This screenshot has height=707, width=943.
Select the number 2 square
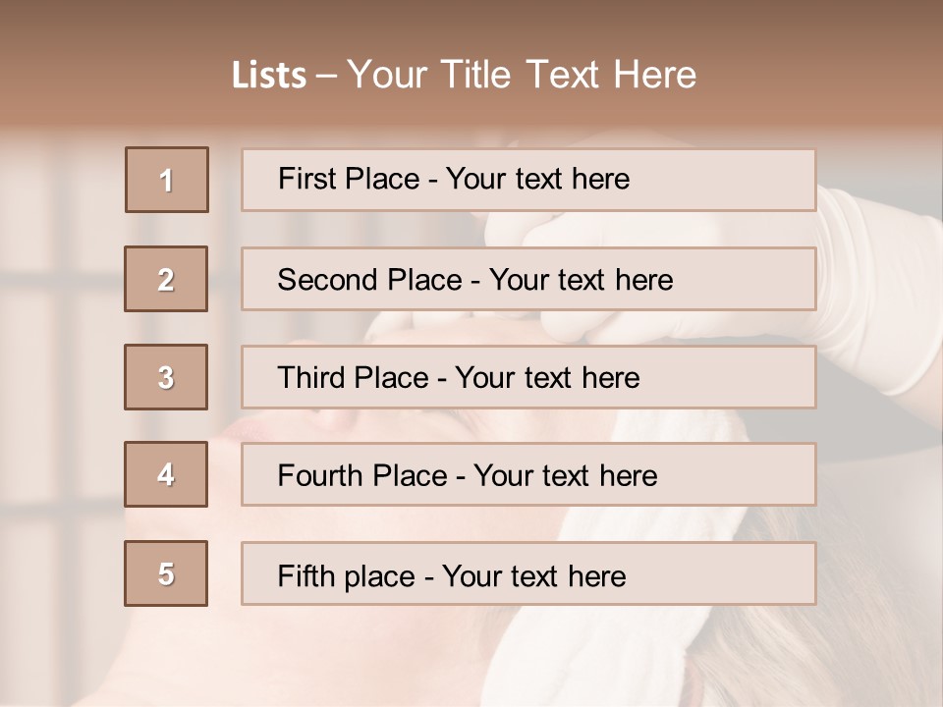[166, 279]
